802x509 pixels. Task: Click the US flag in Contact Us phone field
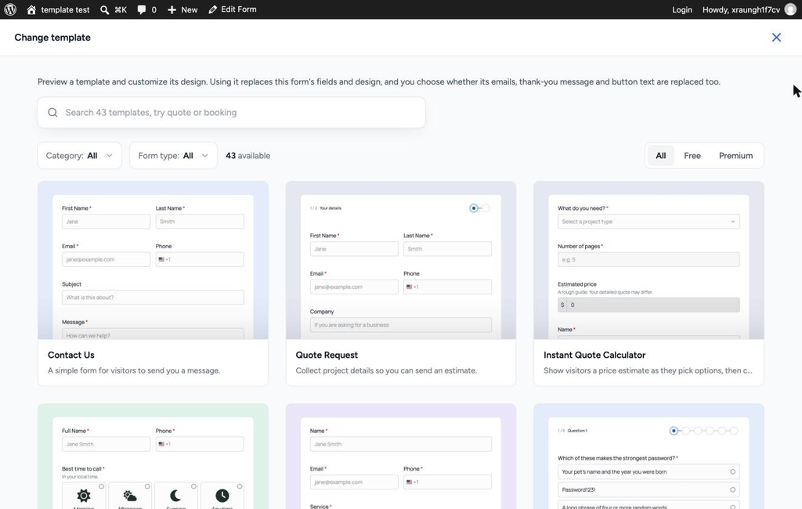(x=161, y=259)
